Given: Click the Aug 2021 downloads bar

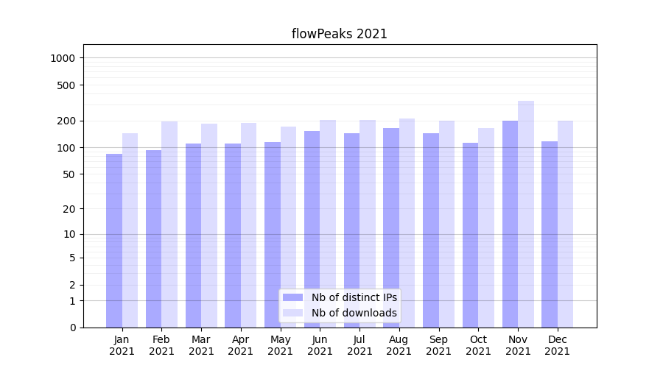Looking at the screenshot, I should 407,222.
